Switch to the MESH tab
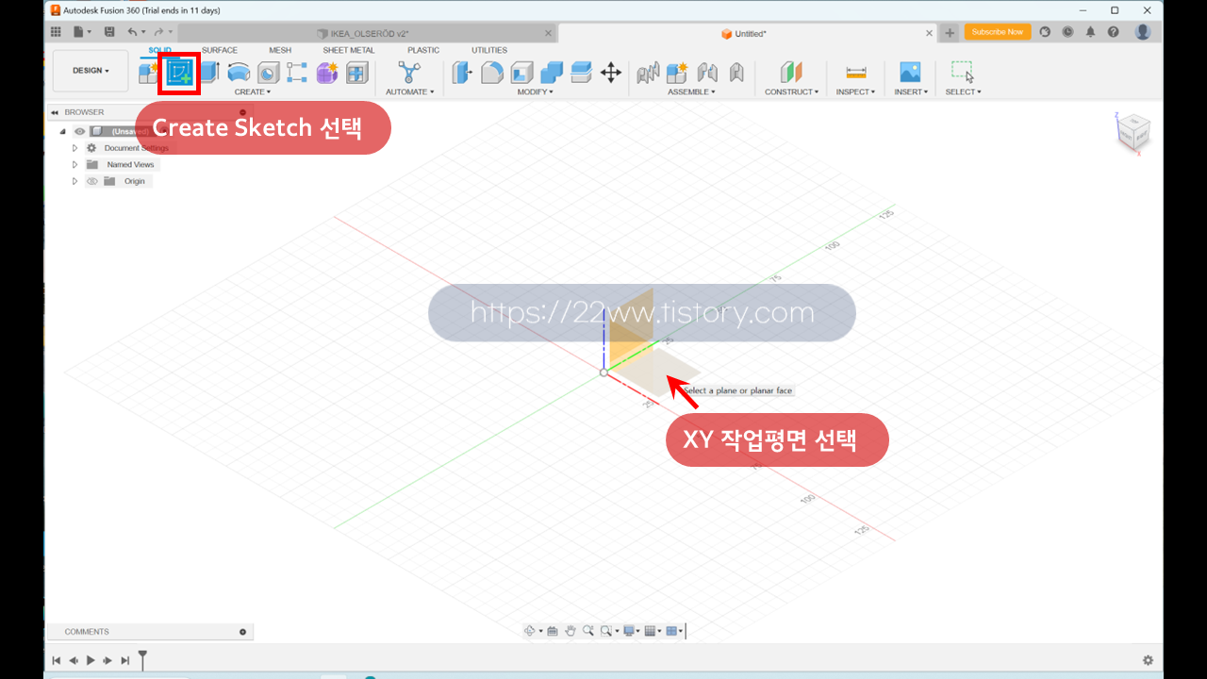The image size is (1207, 679). pyautogui.click(x=280, y=50)
